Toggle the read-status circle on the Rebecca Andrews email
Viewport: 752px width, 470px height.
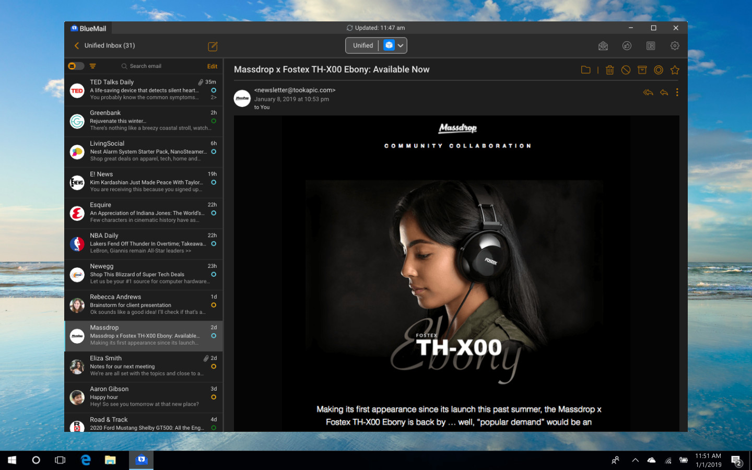[214, 305]
